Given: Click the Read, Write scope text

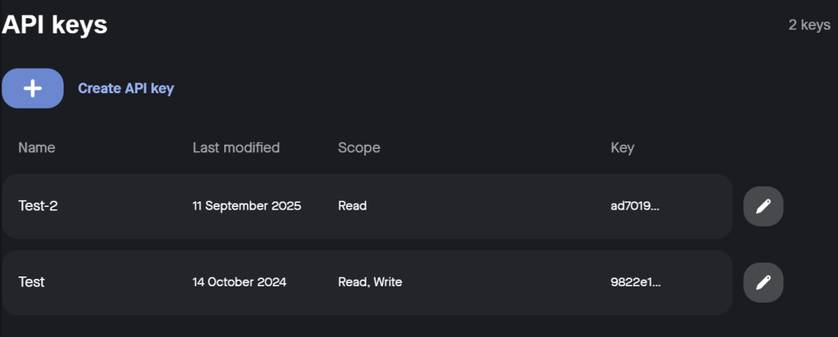Looking at the screenshot, I should coord(370,282).
